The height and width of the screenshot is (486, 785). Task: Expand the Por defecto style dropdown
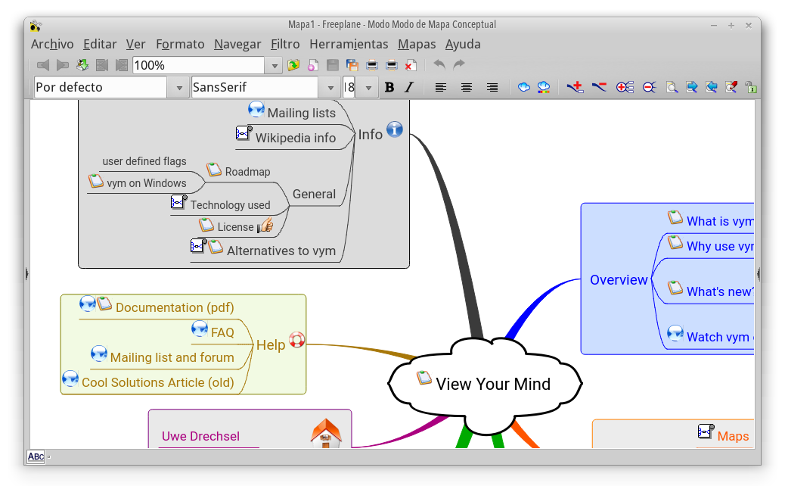pyautogui.click(x=179, y=88)
